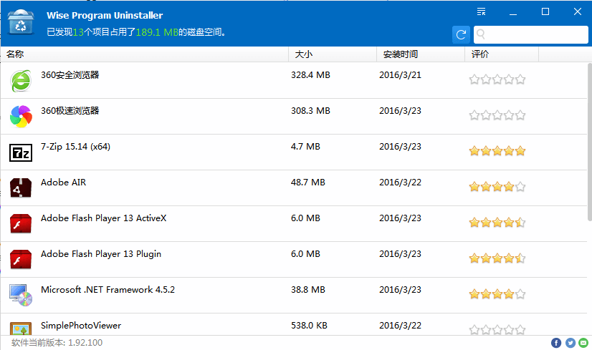Click Microsoft .NET Framework 4.5.2 name
592x350 pixels.
click(108, 290)
